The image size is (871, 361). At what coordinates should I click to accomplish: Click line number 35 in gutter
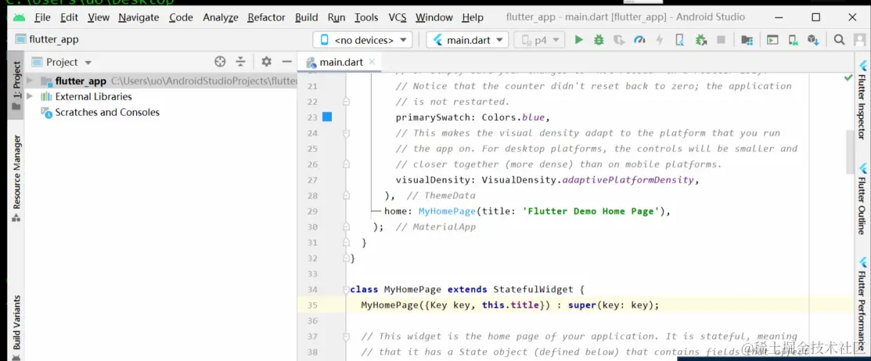pos(312,305)
